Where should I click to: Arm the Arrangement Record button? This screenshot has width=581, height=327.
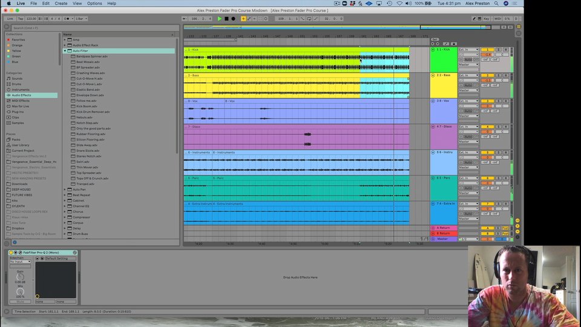(x=233, y=19)
